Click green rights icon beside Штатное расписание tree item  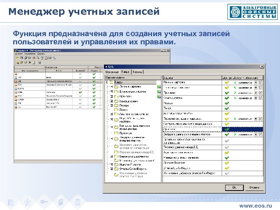(x=159, y=92)
